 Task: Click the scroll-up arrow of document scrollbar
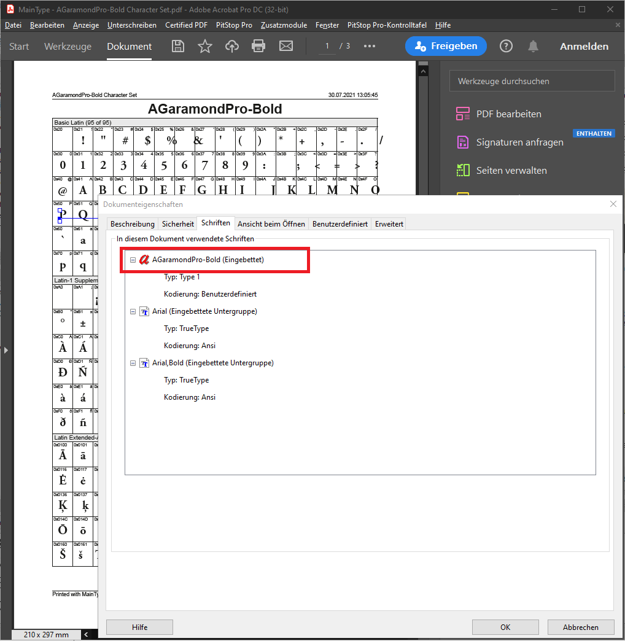click(x=424, y=72)
